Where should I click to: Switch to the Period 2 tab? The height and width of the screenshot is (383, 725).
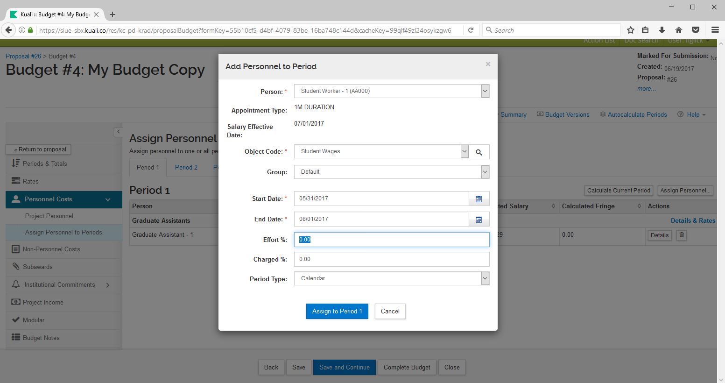(186, 168)
